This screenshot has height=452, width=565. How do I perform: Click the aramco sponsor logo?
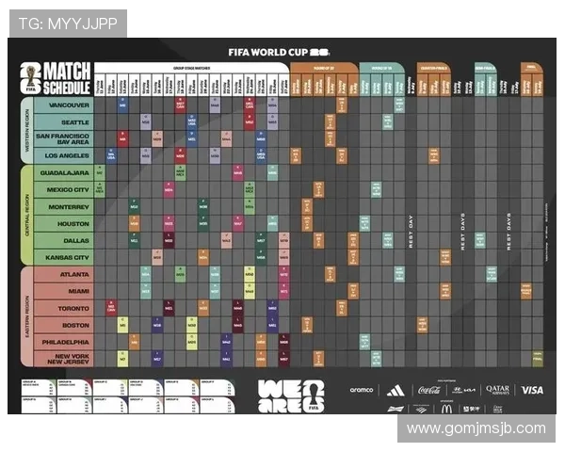(362, 390)
